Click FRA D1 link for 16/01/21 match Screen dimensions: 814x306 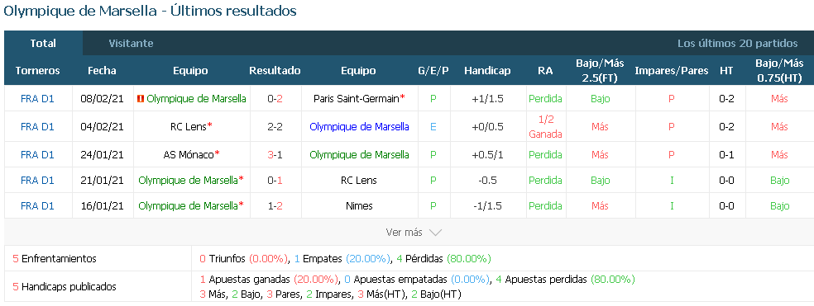37,206
